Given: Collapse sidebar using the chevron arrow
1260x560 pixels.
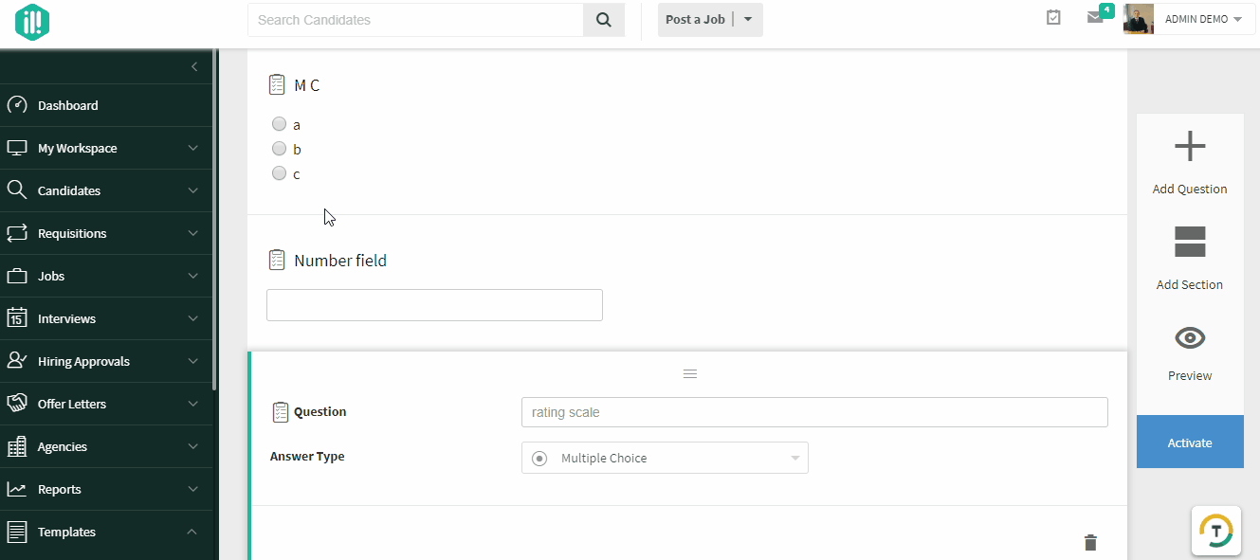Looking at the screenshot, I should [194, 66].
